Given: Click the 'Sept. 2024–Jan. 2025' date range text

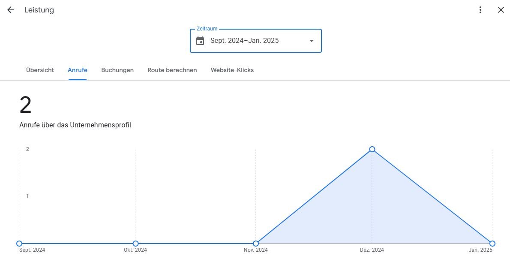Looking at the screenshot, I should pyautogui.click(x=244, y=41).
